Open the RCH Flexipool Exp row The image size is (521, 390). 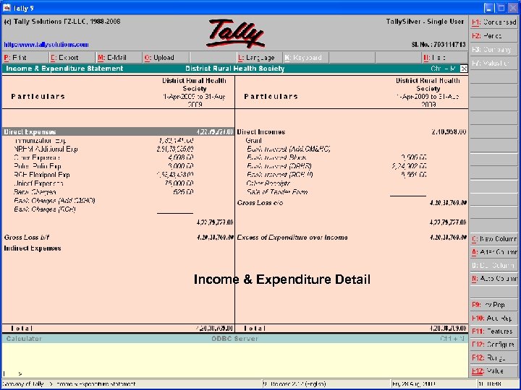(103, 175)
